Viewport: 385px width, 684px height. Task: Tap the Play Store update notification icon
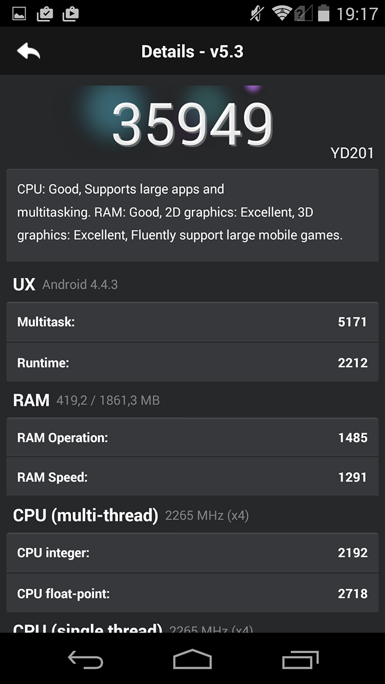point(70,13)
